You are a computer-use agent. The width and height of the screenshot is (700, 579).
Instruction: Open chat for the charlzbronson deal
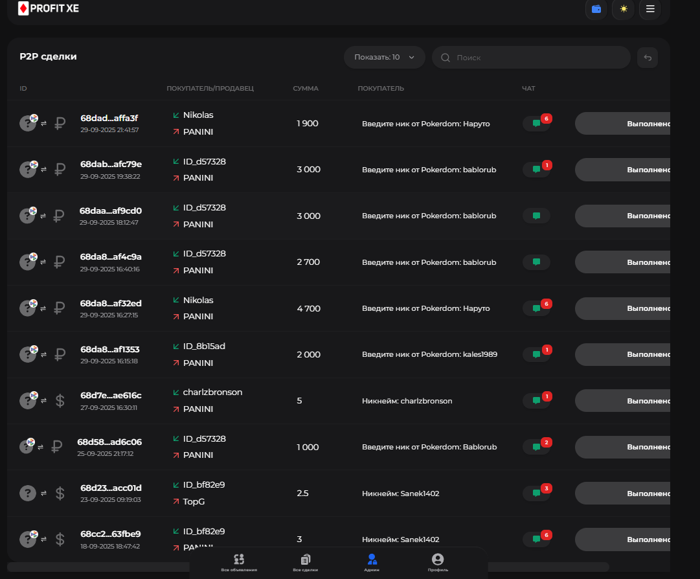537,401
